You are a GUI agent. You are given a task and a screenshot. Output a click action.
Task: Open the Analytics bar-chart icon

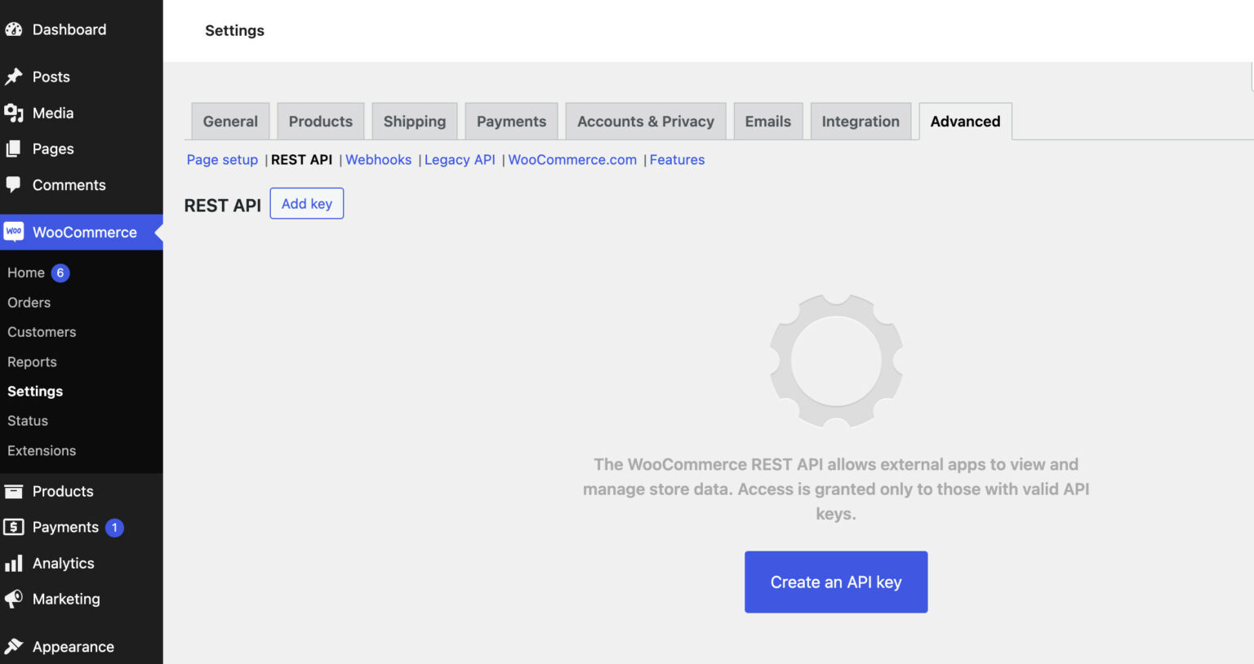point(14,563)
